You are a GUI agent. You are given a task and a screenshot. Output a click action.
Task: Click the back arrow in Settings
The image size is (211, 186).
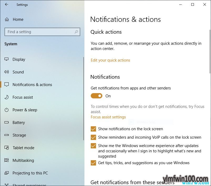(7, 4)
